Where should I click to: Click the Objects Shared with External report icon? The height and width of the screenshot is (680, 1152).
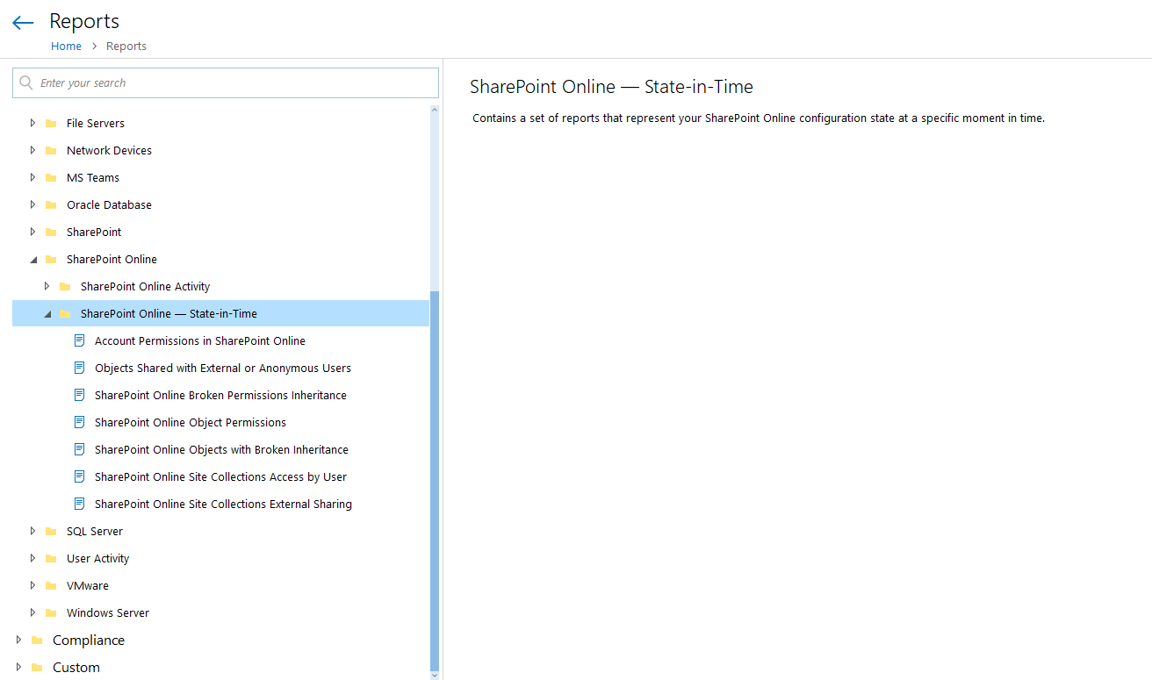(x=79, y=368)
